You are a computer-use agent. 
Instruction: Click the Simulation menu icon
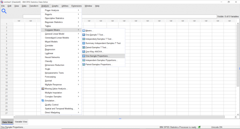coord(43,100)
